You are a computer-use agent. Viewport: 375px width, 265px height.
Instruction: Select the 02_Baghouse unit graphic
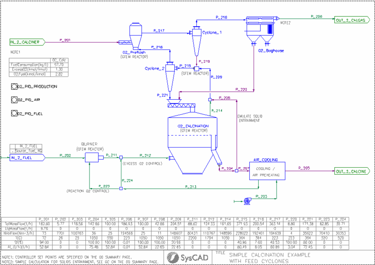pyautogui.click(x=262, y=30)
